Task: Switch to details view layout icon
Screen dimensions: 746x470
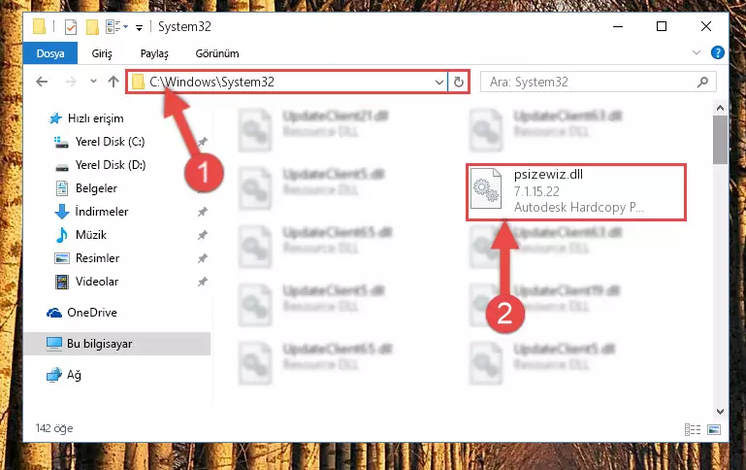Action: 693,429
